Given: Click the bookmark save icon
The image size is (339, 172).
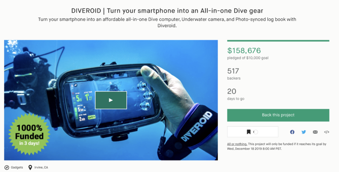Looking at the screenshot, I should (x=249, y=132).
